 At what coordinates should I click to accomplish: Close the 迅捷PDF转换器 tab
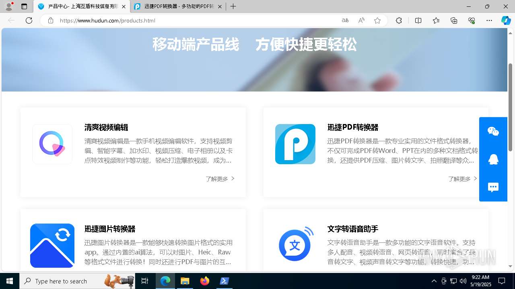point(220,6)
